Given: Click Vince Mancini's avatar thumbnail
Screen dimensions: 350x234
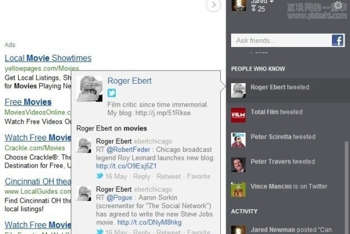Looking at the screenshot, I should [x=238, y=189].
